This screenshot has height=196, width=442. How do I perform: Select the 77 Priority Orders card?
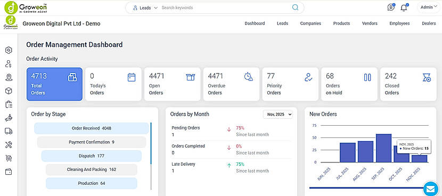coord(290,84)
